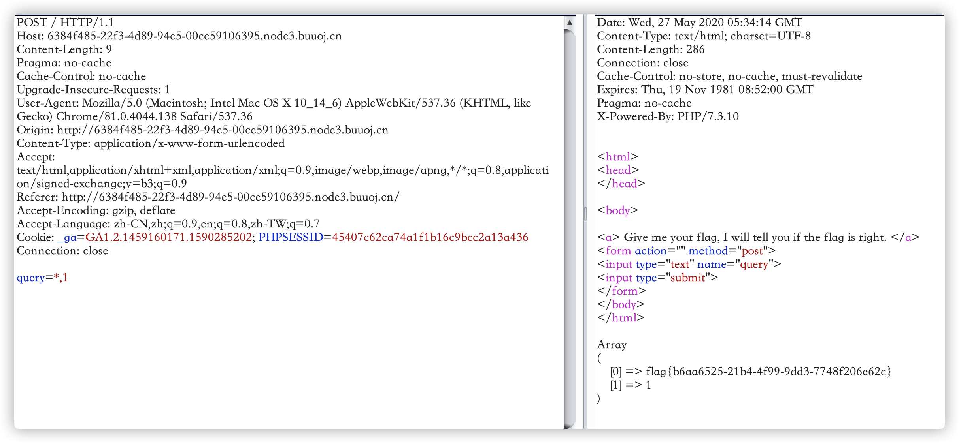The width and height of the screenshot is (959, 443).
Task: Click 'Connection: close' in the response pane
Action: (643, 63)
